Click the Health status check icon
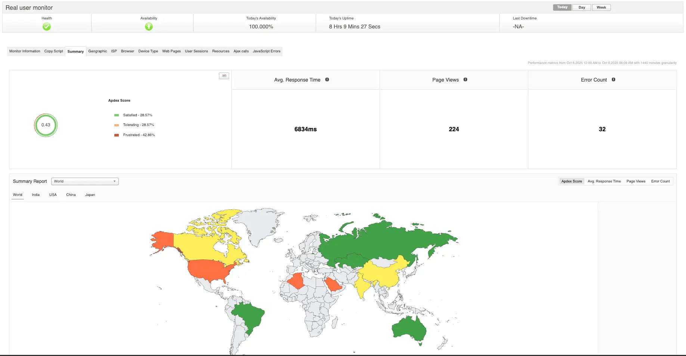 pyautogui.click(x=46, y=27)
